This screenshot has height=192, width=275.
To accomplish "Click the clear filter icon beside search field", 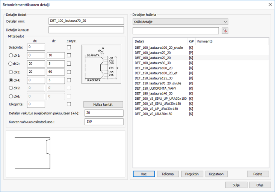I will click(225, 31).
